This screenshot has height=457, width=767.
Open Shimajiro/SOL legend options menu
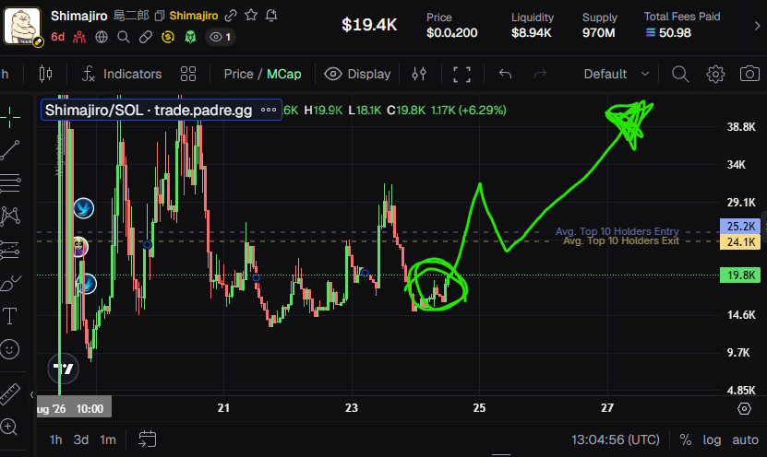pyautogui.click(x=269, y=110)
